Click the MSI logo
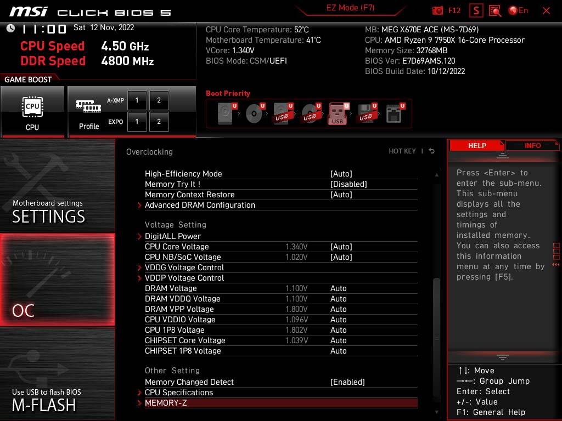The height and width of the screenshot is (421, 562). click(x=29, y=12)
